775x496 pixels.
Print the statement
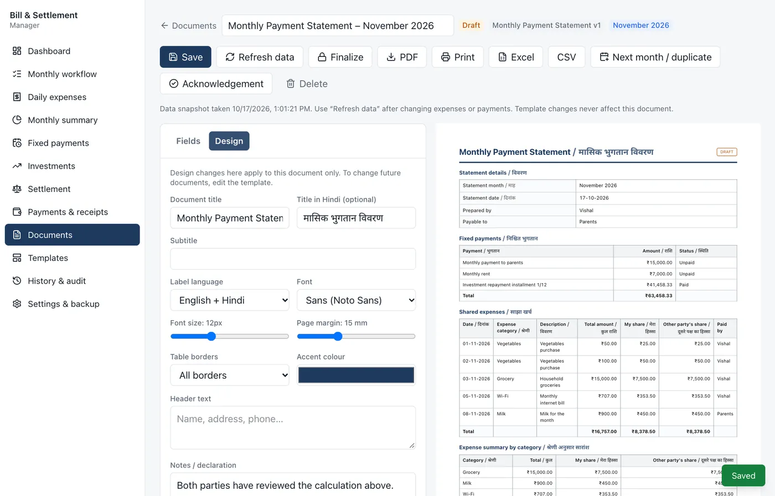(458, 57)
